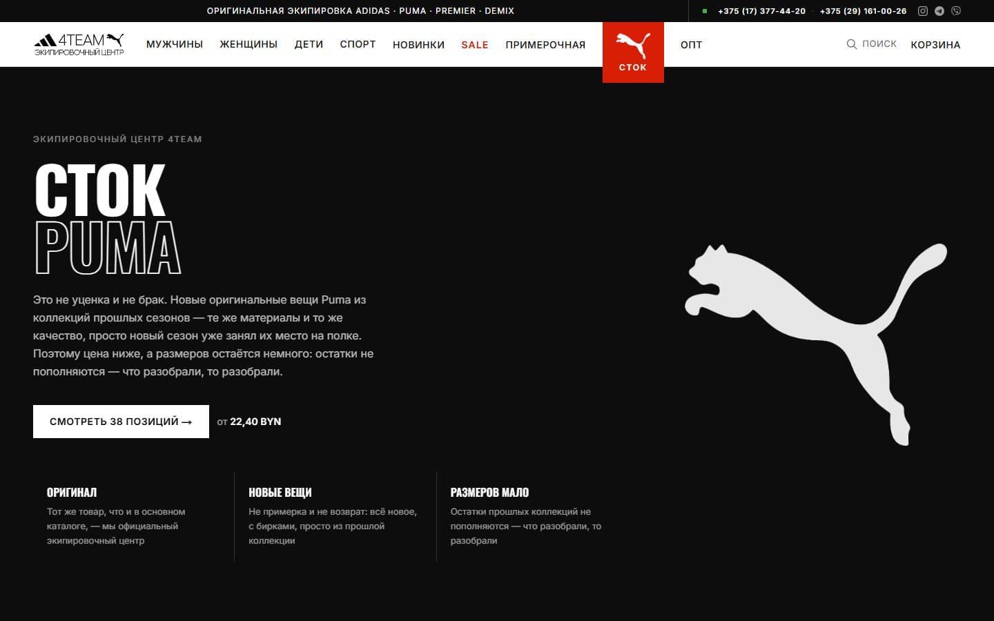Image resolution: width=994 pixels, height=621 pixels.
Task: Open the СПОРТ menu section
Action: point(358,44)
